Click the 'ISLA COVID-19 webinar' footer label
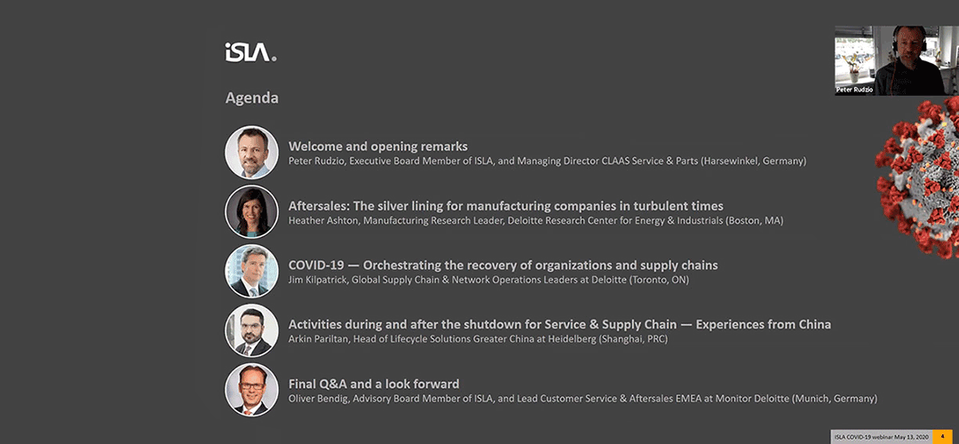Image resolution: width=959 pixels, height=444 pixels. coord(882,437)
